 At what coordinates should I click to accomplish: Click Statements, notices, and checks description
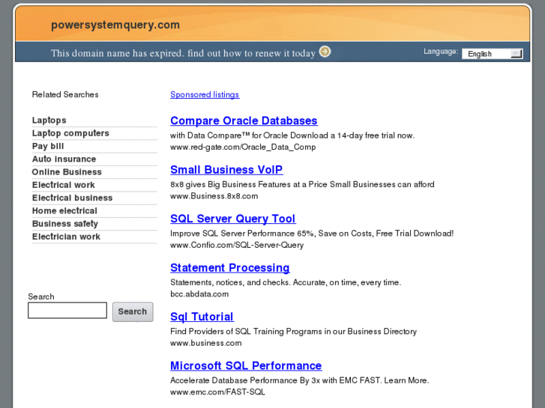[x=286, y=282]
